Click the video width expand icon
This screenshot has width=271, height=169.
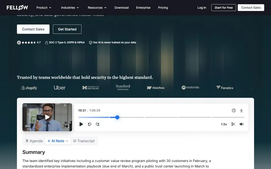click(x=27, y=126)
